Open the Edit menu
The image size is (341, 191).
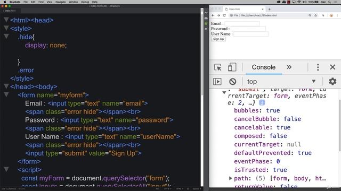coord(33,2)
